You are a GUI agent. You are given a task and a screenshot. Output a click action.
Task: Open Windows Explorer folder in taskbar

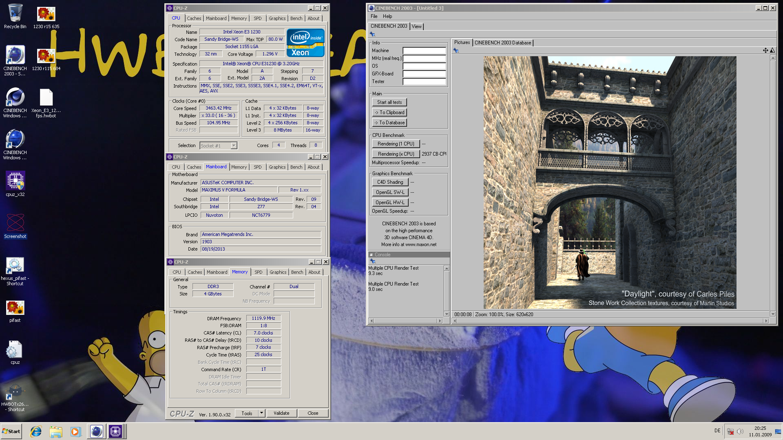click(56, 431)
